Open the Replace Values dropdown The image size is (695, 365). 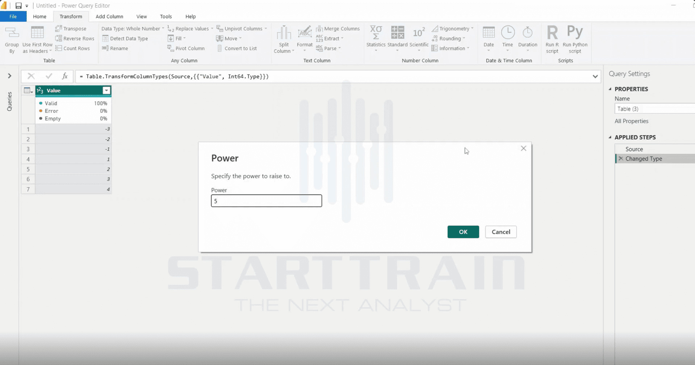pyautogui.click(x=191, y=29)
